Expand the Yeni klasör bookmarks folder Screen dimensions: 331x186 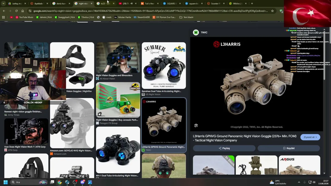pos(186,17)
